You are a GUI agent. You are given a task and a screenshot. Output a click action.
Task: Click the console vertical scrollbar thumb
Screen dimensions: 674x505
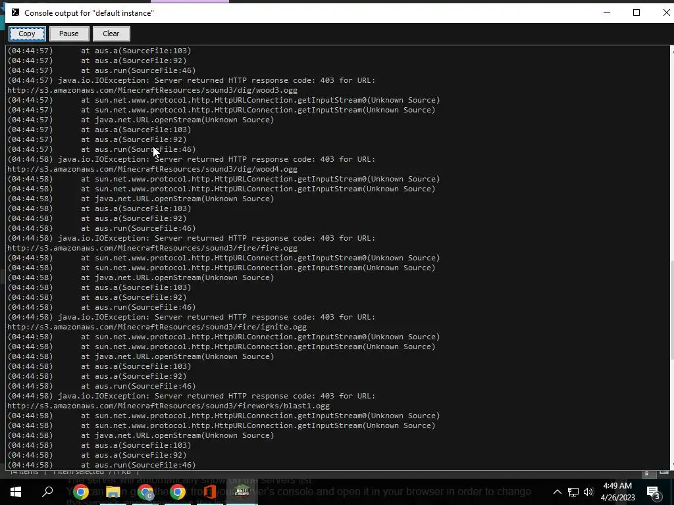tap(672, 310)
